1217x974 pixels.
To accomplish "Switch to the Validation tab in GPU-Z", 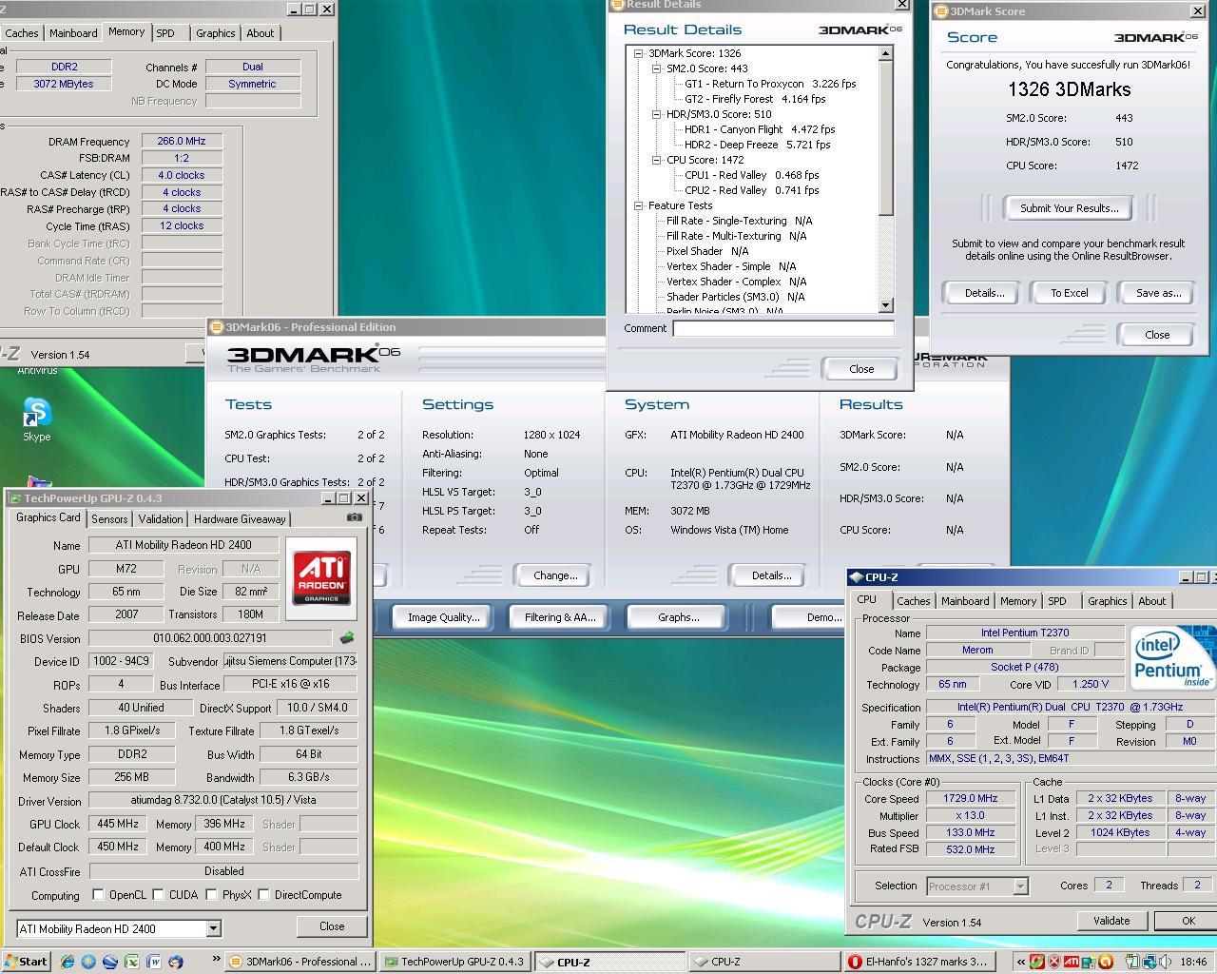I will 160,519.
